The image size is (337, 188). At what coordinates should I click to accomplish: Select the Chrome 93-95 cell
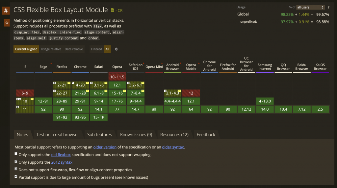[80, 117]
